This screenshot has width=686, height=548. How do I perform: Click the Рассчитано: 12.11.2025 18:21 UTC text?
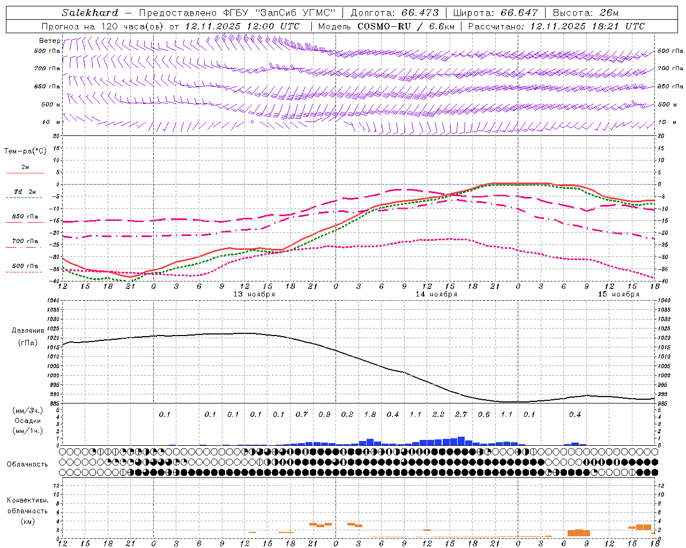click(556, 26)
